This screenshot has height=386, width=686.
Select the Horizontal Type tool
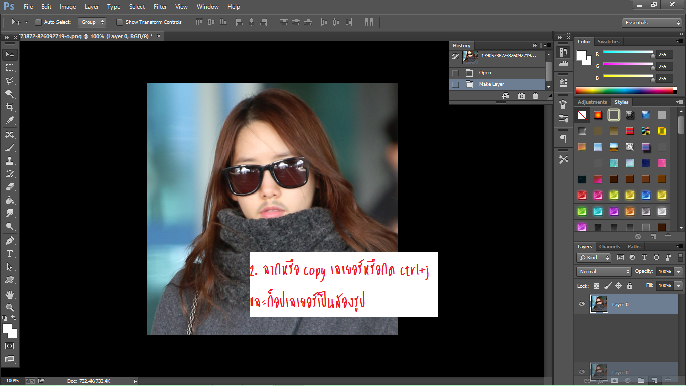10,254
